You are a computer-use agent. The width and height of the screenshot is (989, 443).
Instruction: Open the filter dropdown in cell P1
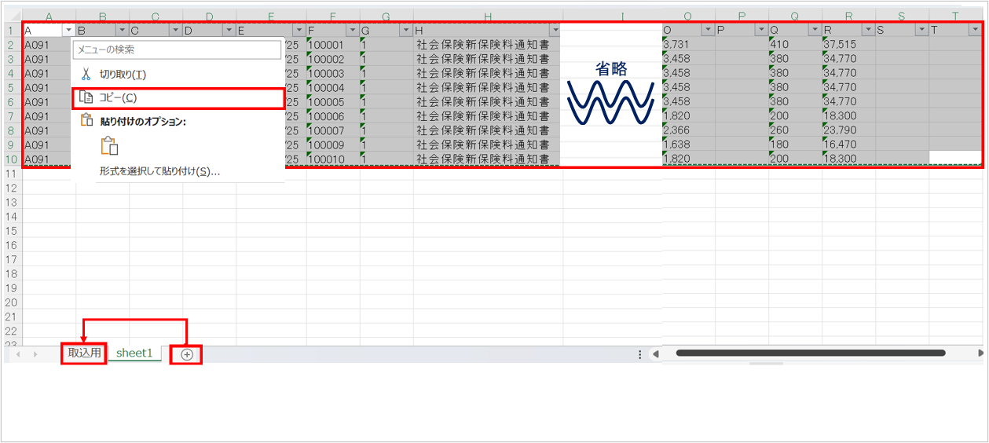click(x=760, y=30)
